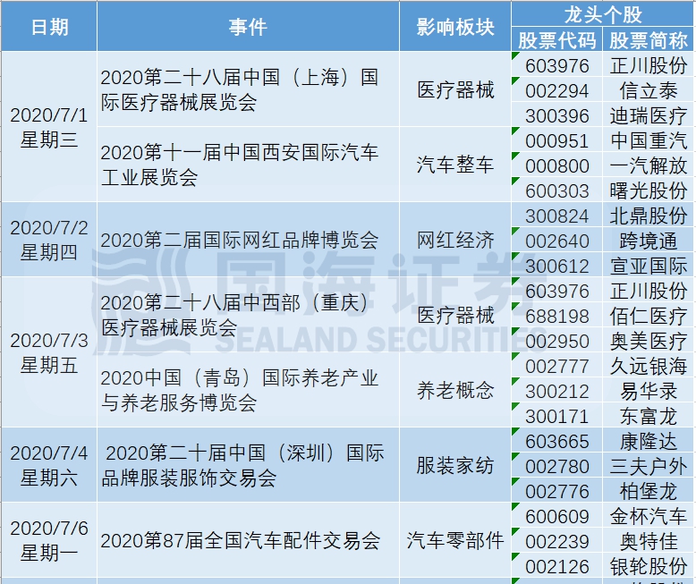
Task: Select the 深圳国际品牌服装服饰交易会 event cell
Action: [x=248, y=466]
